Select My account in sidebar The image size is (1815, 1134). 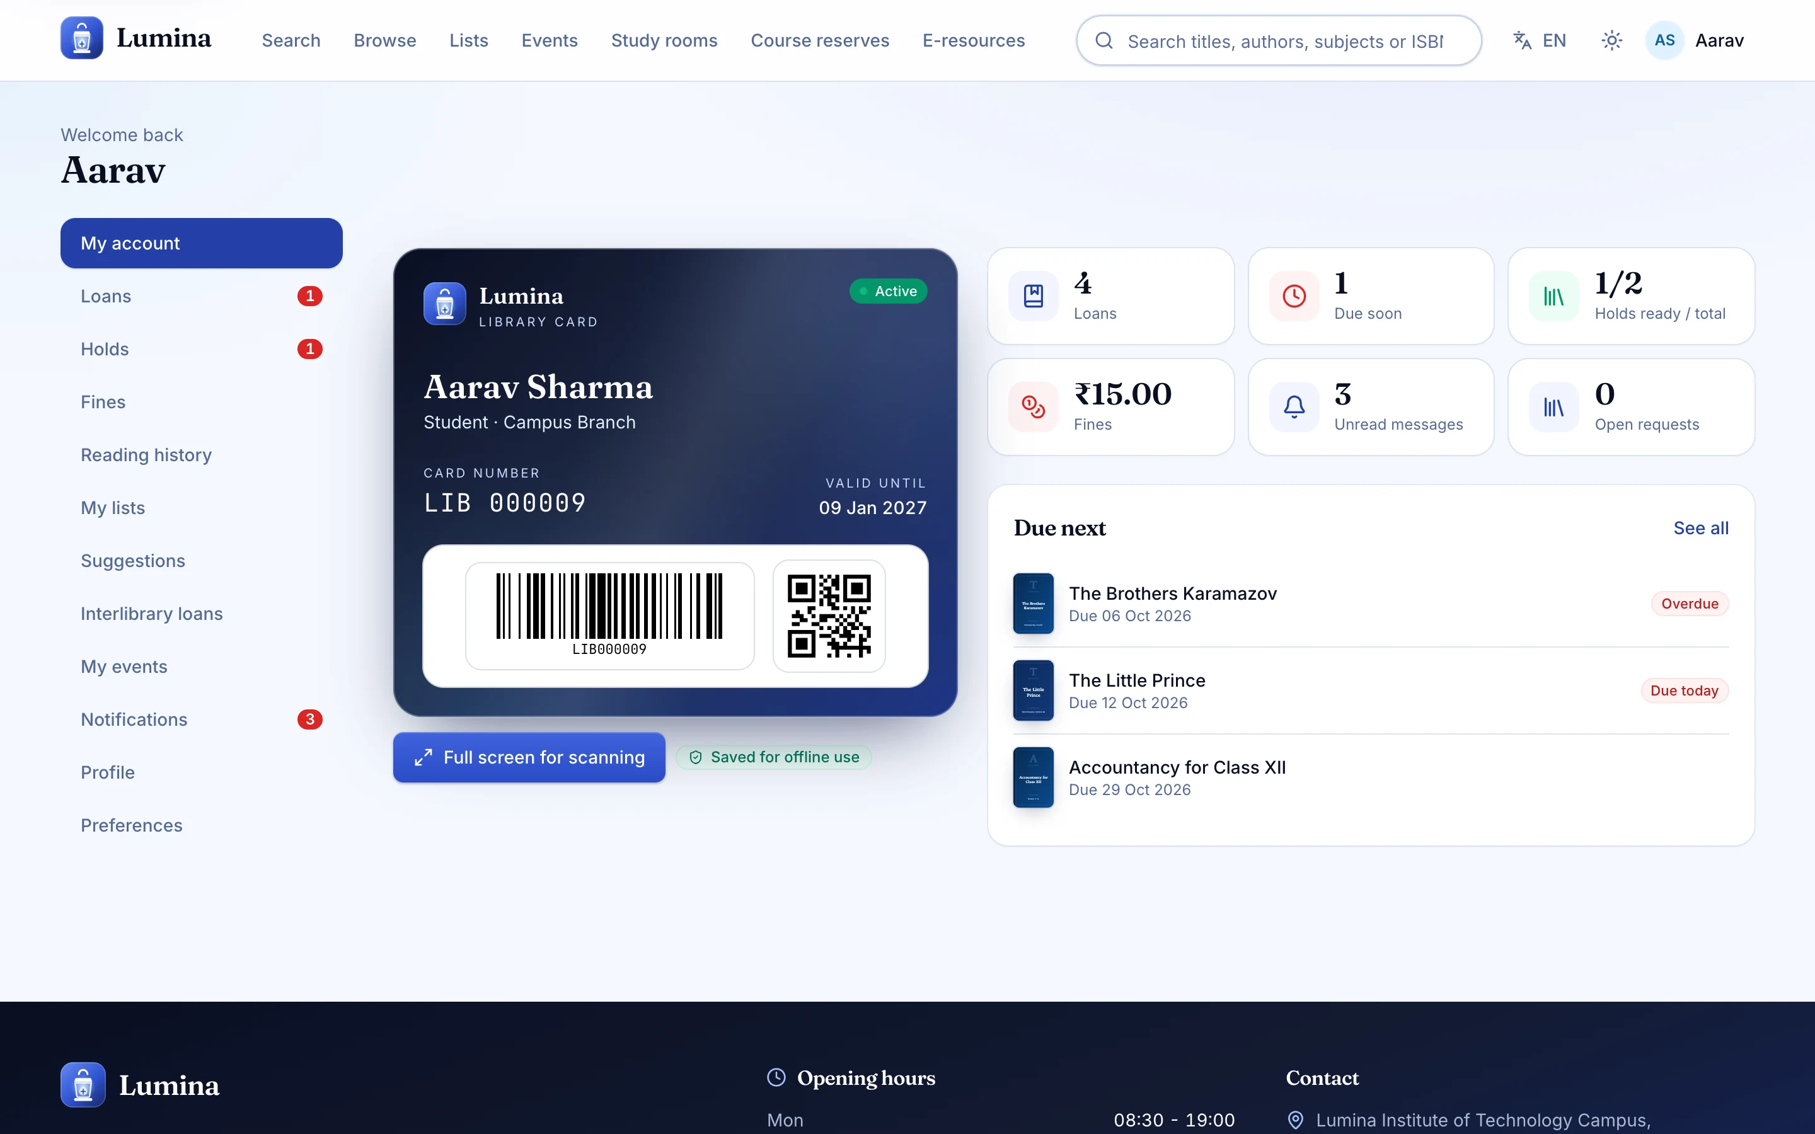202,243
